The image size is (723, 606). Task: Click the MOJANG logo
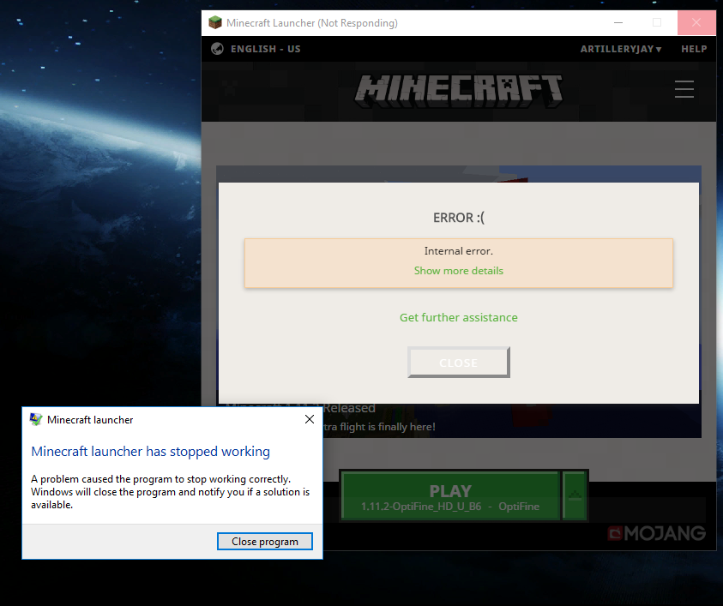pyautogui.click(x=657, y=533)
